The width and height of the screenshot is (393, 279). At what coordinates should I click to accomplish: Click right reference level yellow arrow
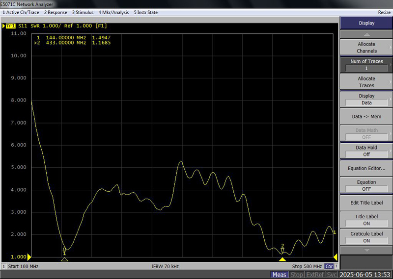(336, 257)
